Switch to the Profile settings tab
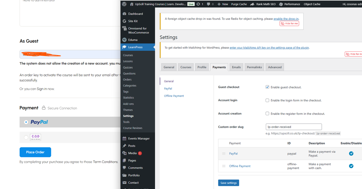The width and height of the screenshot is (362, 189). coord(202,67)
